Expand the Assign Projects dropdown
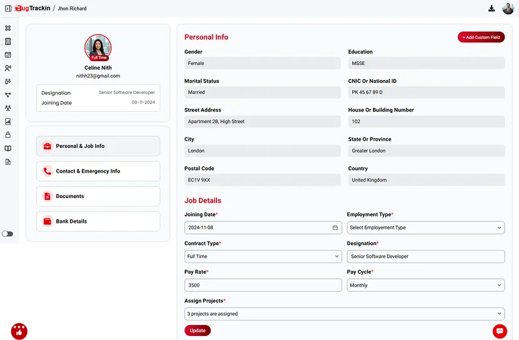This screenshot has height=340, width=519. 344,314
